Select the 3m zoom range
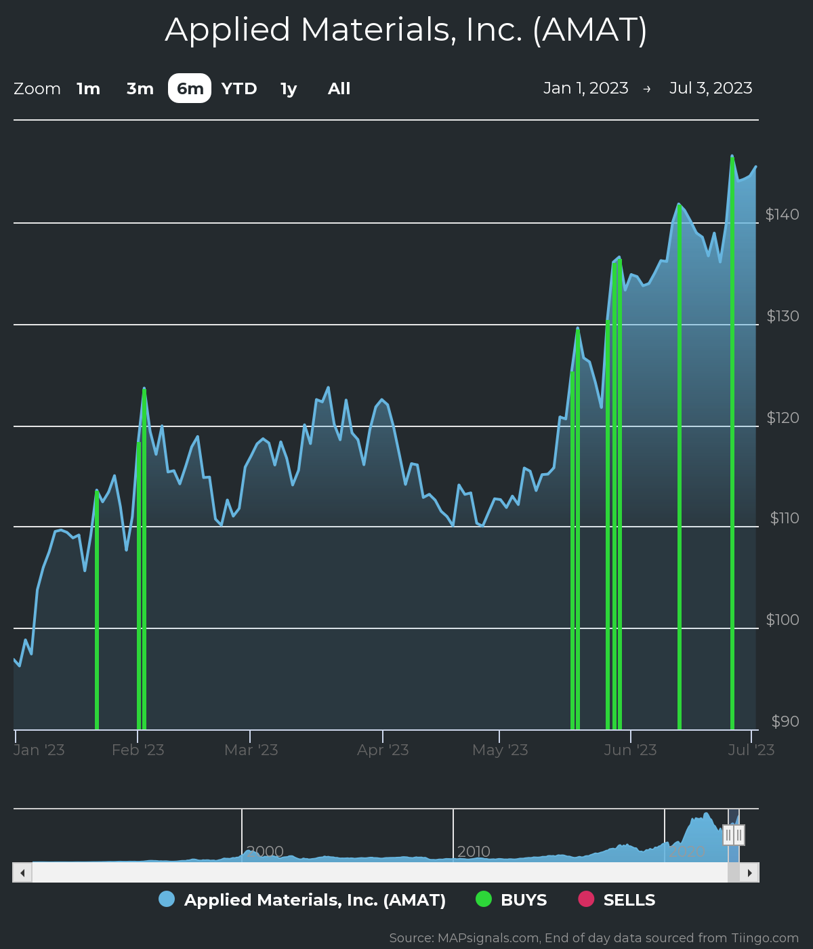The width and height of the screenshot is (813, 949). (x=140, y=89)
